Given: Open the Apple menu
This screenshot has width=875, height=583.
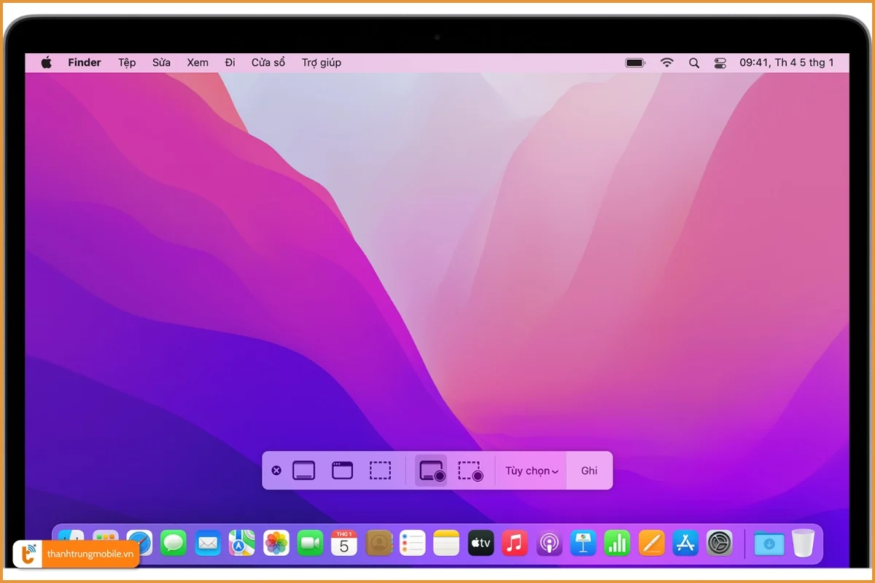Looking at the screenshot, I should tap(46, 63).
